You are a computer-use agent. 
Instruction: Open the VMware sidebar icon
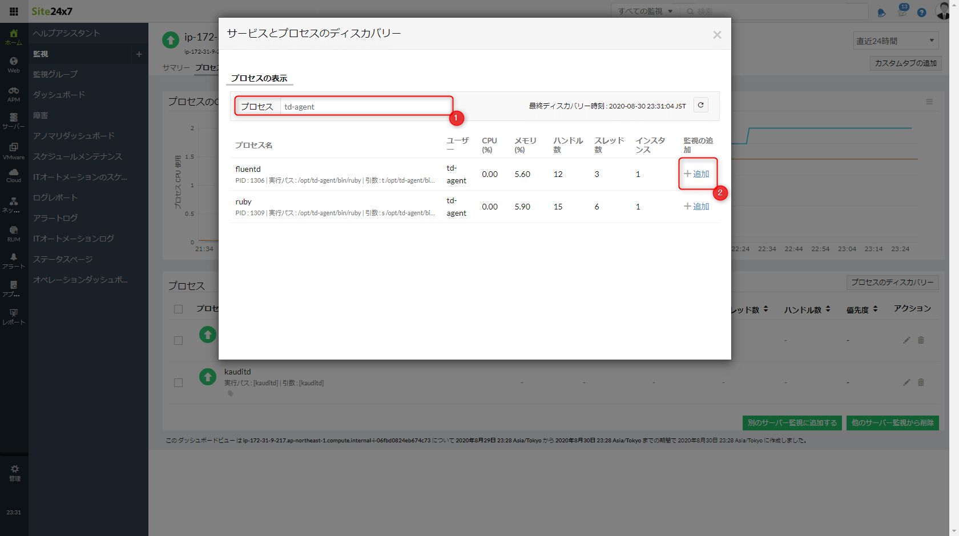click(14, 151)
